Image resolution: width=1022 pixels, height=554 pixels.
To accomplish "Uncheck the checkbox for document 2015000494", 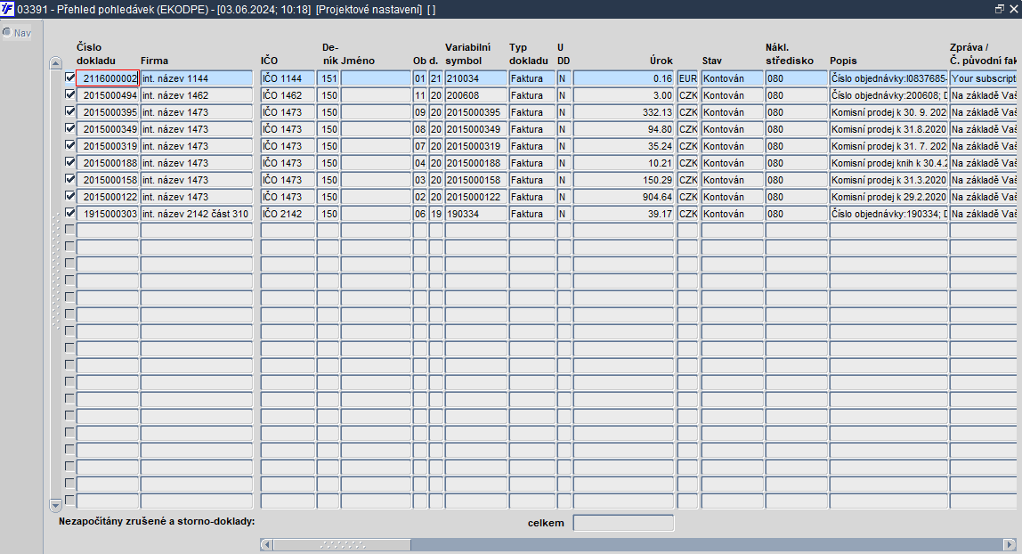I will 69,94.
